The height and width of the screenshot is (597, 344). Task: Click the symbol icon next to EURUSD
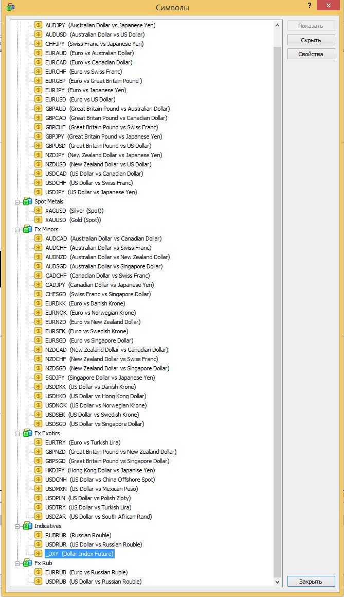pos(39,99)
